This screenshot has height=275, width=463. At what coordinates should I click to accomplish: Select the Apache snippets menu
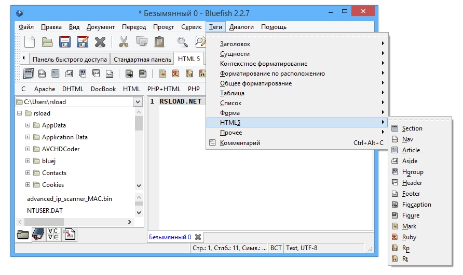tap(45, 89)
